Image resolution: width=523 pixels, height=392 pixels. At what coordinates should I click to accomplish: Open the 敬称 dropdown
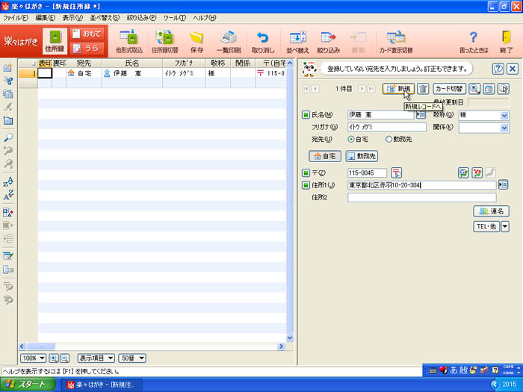coord(504,116)
